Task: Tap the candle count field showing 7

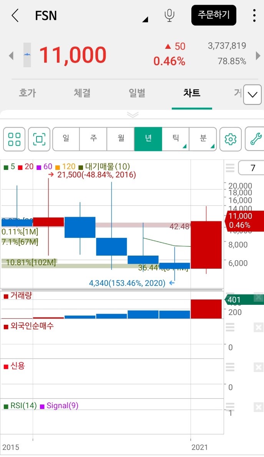Action: pos(251,168)
